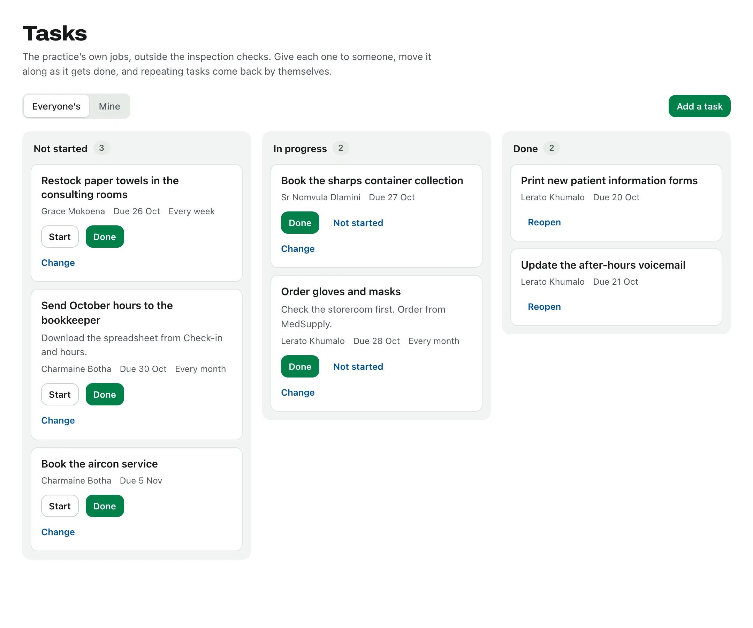The width and height of the screenshot is (753, 628).
Task: Click the Not started column heading
Action: click(60, 149)
